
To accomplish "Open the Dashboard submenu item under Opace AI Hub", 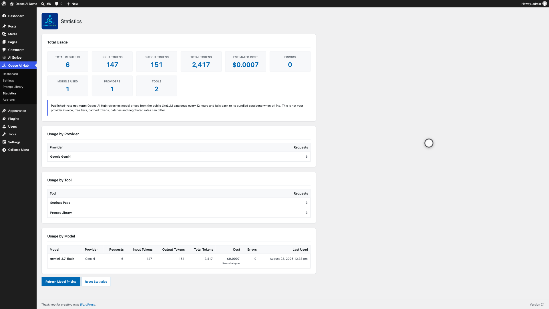I will pos(10,74).
